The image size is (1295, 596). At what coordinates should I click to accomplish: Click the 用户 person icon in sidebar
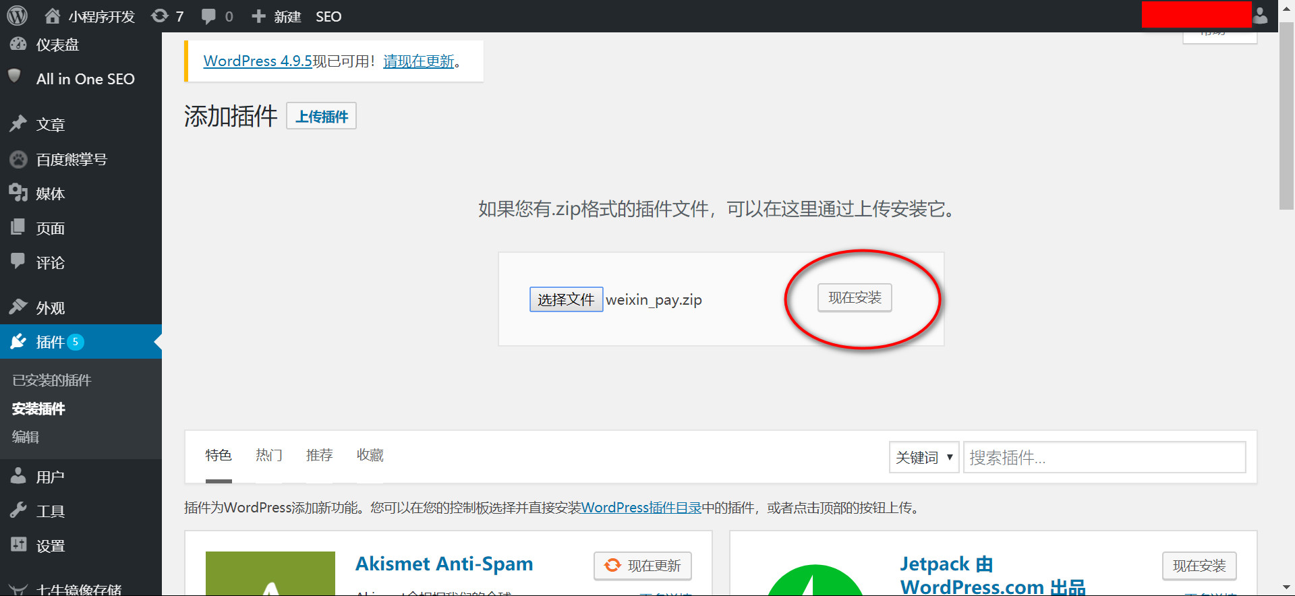tap(18, 476)
